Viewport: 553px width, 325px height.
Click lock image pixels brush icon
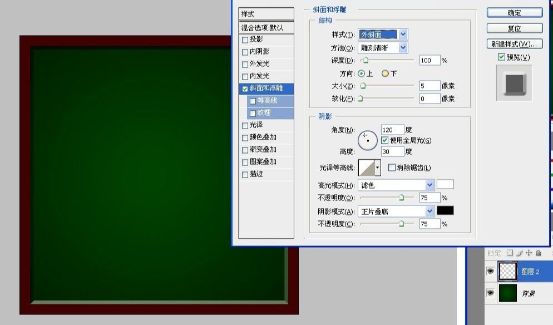click(519, 253)
